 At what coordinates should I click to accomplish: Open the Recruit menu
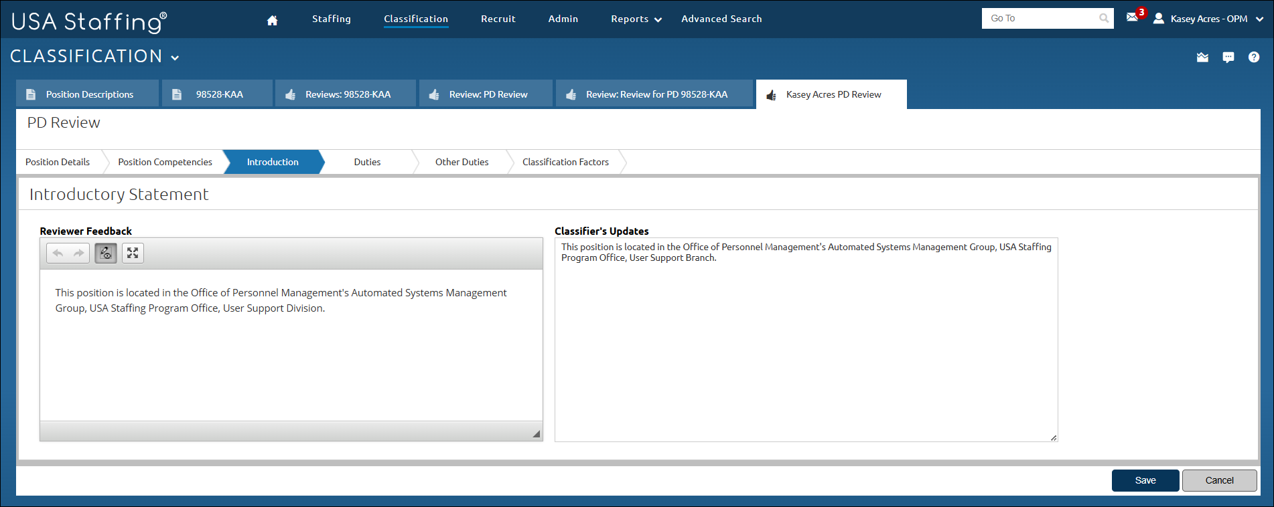coord(498,19)
